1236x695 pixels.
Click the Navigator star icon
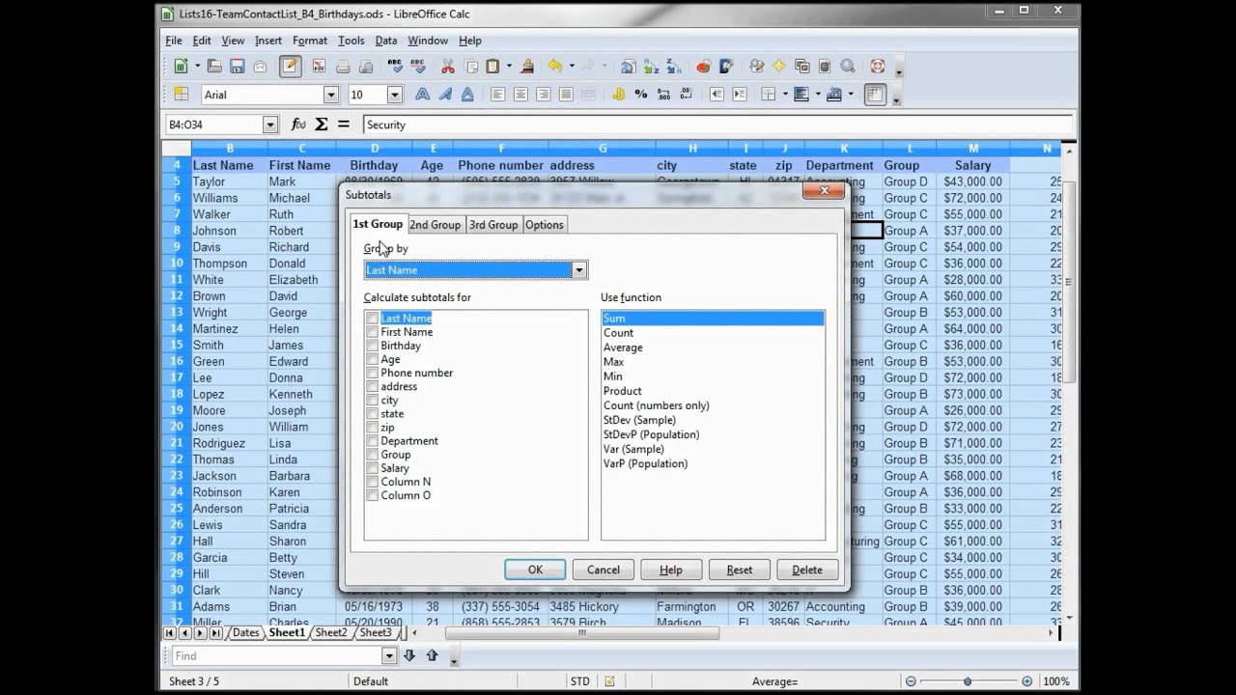779,67
